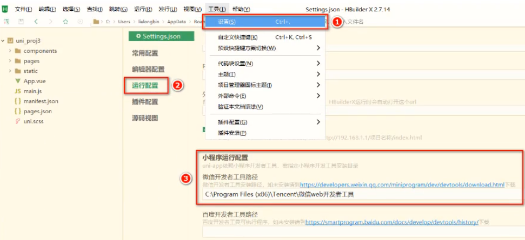Click the Back navigation arrow
The image size is (525, 240).
click(36, 22)
